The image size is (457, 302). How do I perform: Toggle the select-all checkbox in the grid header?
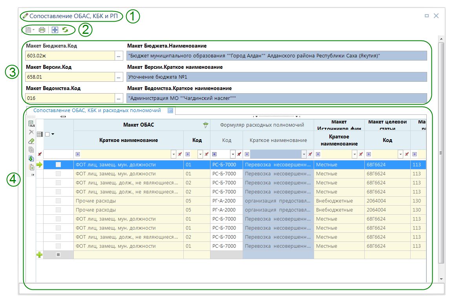pyautogui.click(x=48, y=134)
